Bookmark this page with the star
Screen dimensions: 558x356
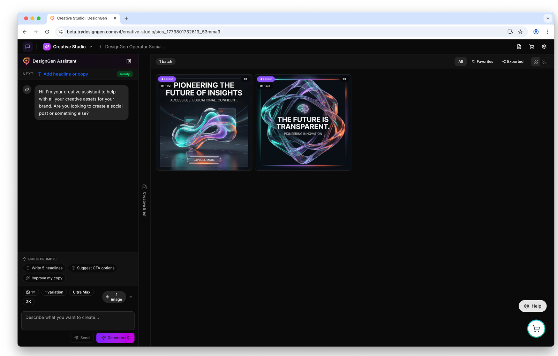[x=520, y=32]
